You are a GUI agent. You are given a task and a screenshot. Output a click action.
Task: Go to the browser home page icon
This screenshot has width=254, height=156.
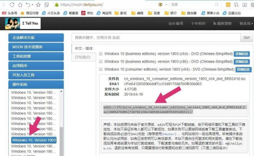(20, 5)
